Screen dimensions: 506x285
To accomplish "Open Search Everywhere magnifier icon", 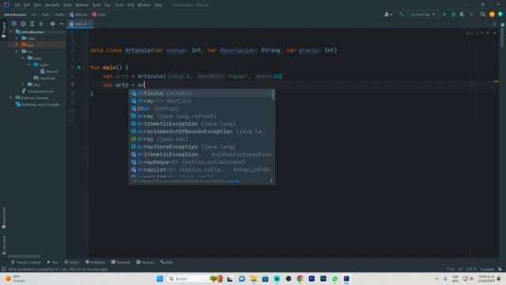I will 483,14.
